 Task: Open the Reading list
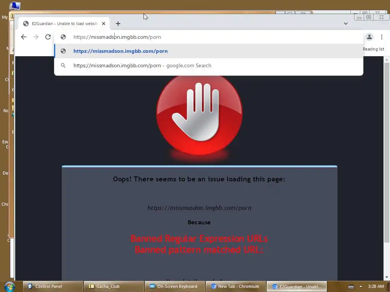coord(373,49)
